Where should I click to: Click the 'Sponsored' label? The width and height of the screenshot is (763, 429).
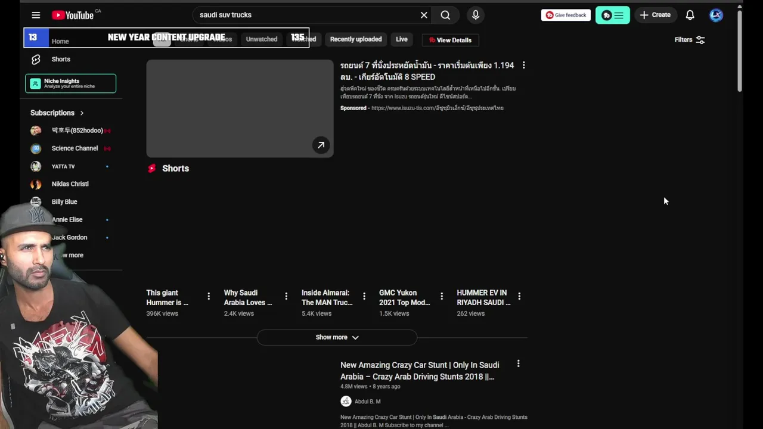pos(353,108)
